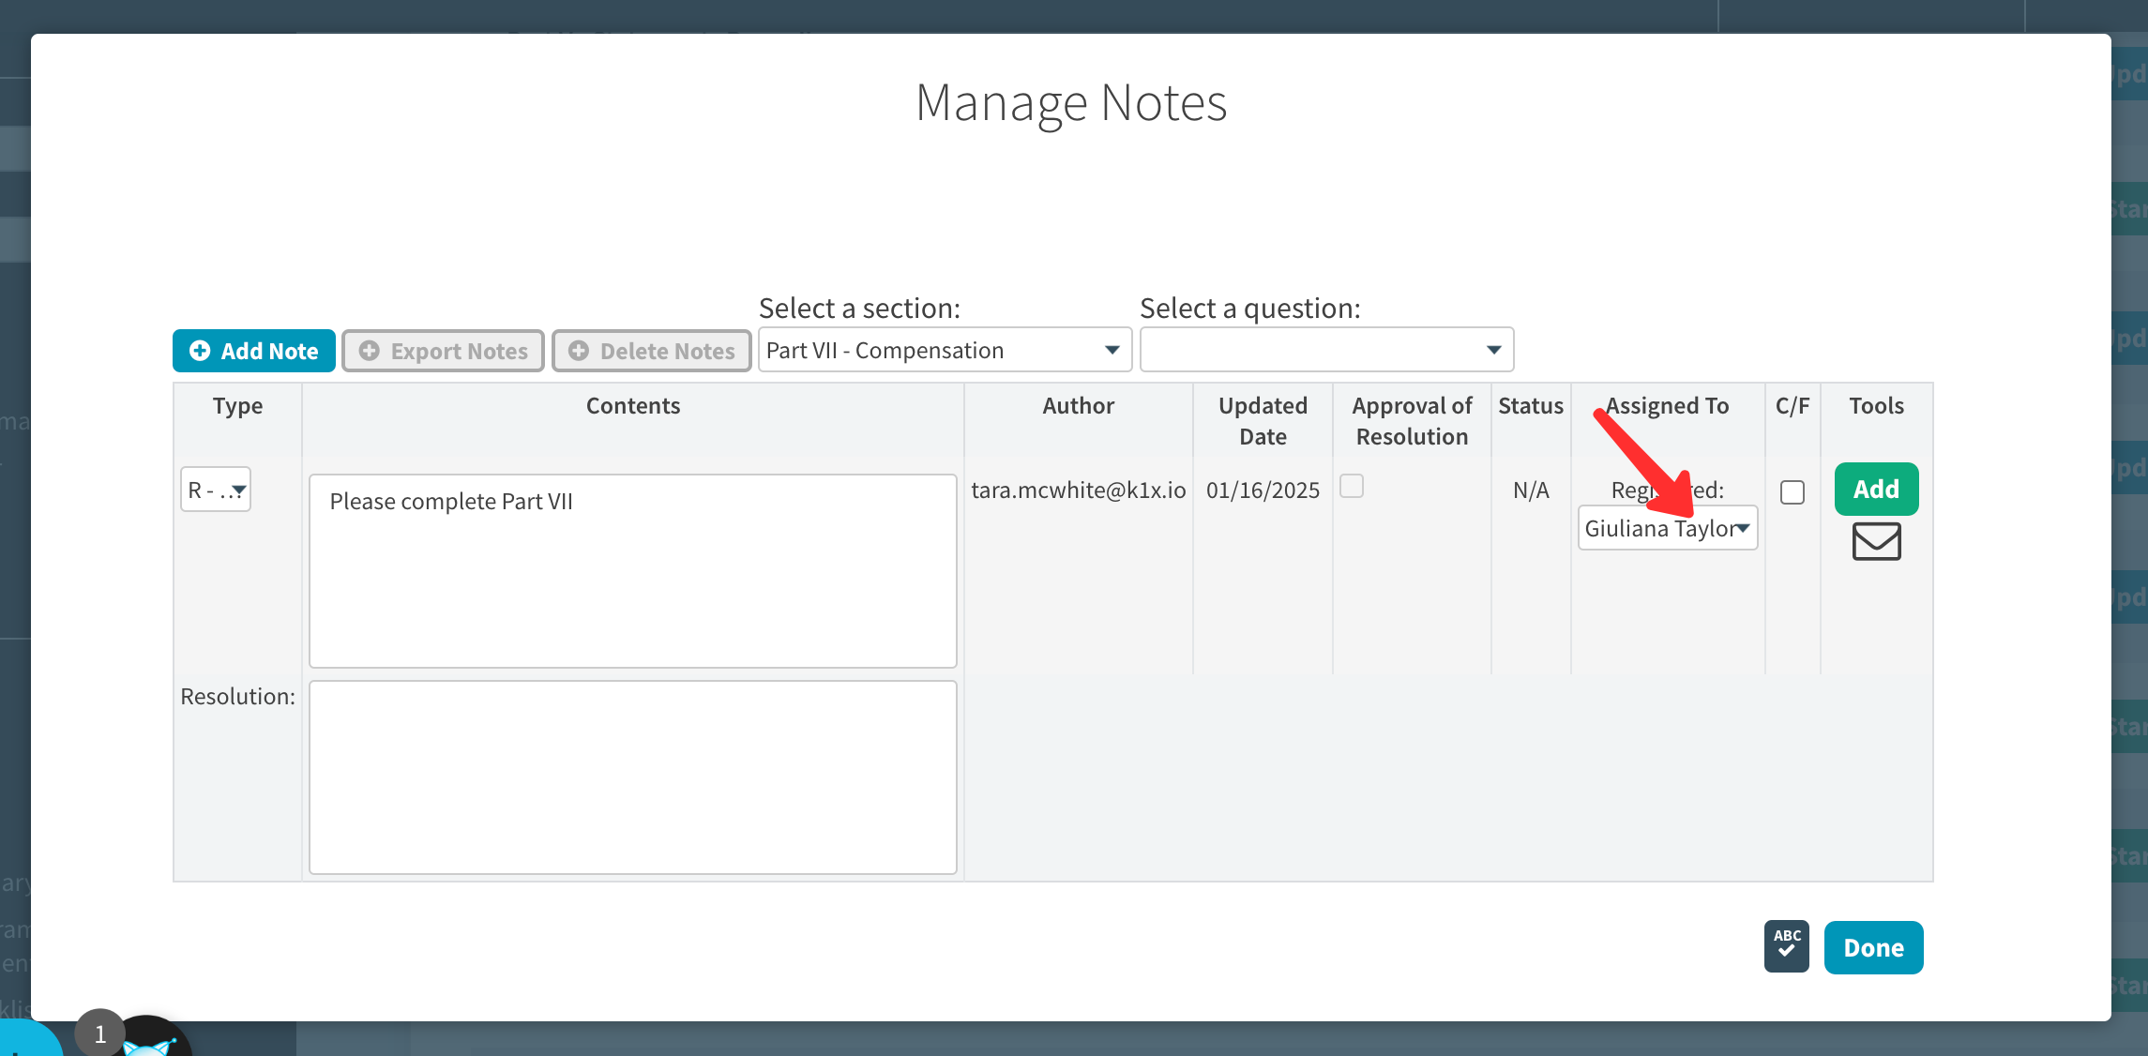Click the Author column header
This screenshot has height=1056, width=2148.
1078,406
